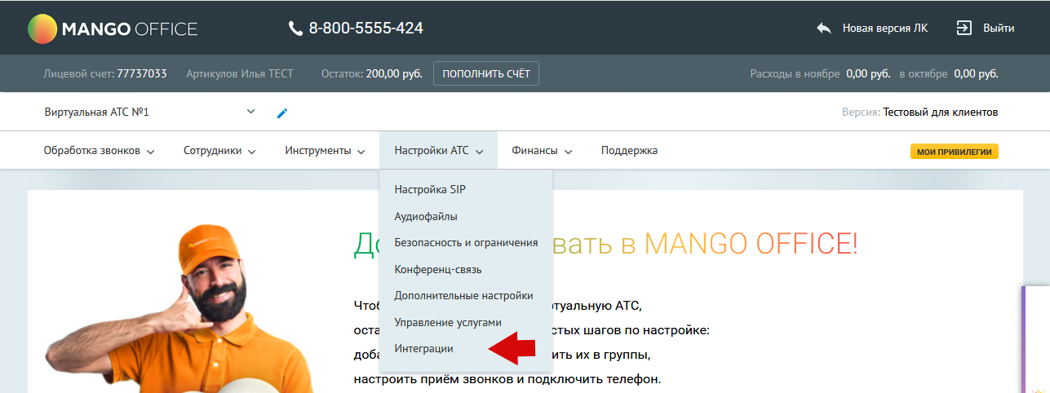Open the Виртуальная АТС №1 dropdown
The image size is (1050, 393).
150,113
